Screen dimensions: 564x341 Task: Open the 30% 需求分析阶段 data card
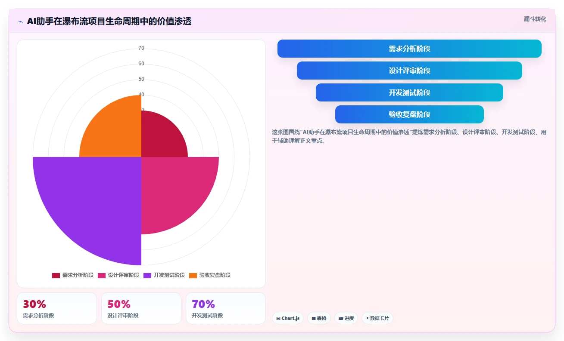tap(57, 308)
